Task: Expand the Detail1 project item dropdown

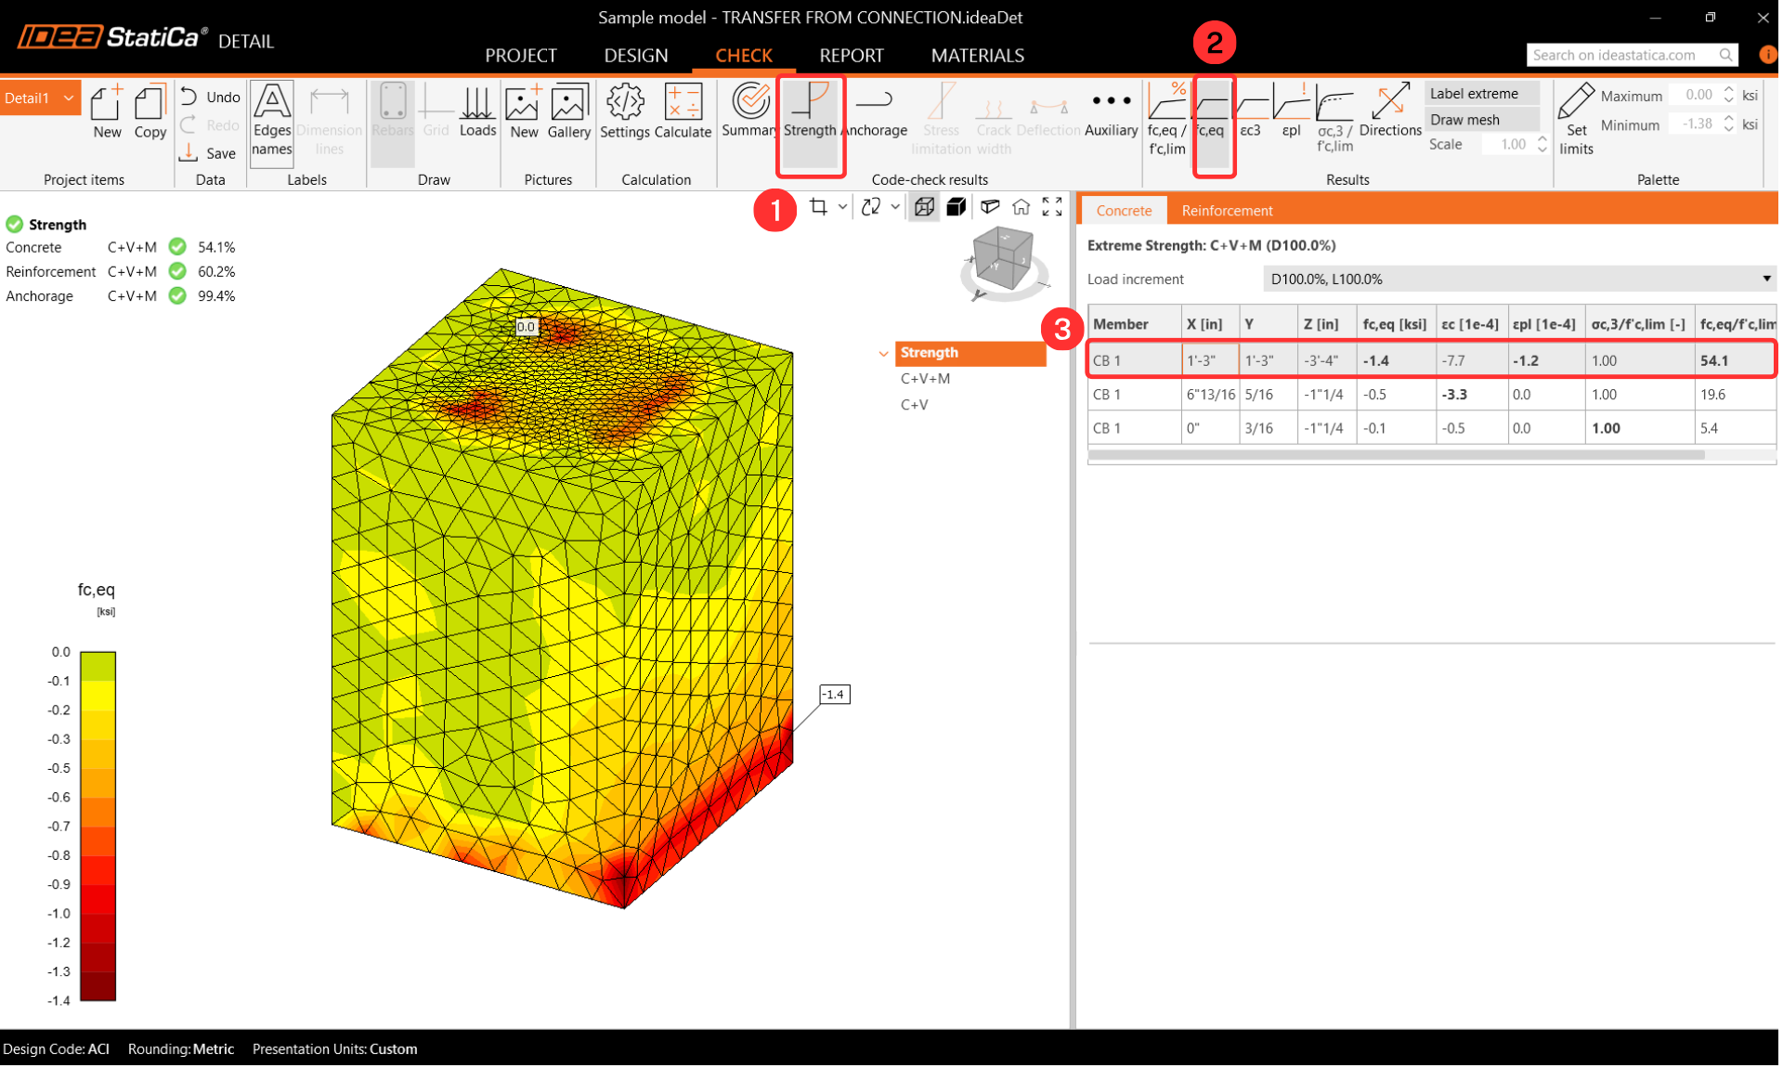Action: (69, 98)
